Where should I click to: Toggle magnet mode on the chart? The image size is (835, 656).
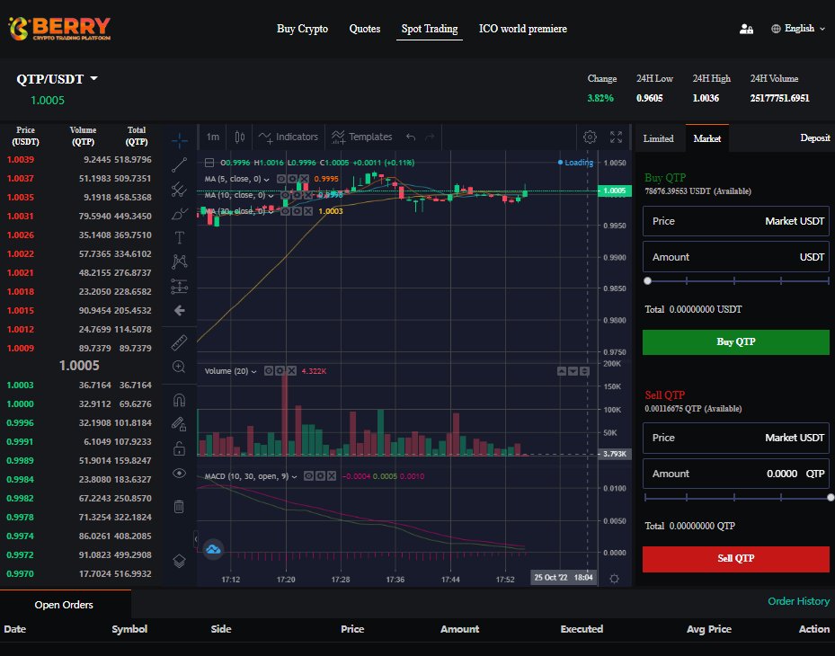[180, 400]
